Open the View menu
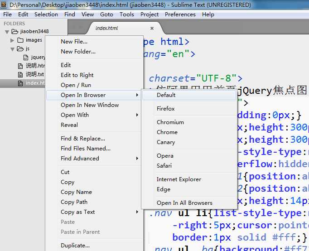Screen dimensions: 309x251 click(88, 14)
